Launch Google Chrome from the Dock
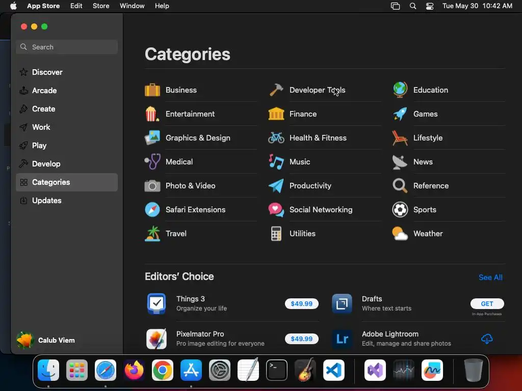Screen dimensions: 522x391 [x=163, y=370]
